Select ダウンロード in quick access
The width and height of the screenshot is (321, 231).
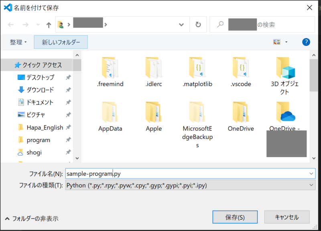tap(40, 90)
